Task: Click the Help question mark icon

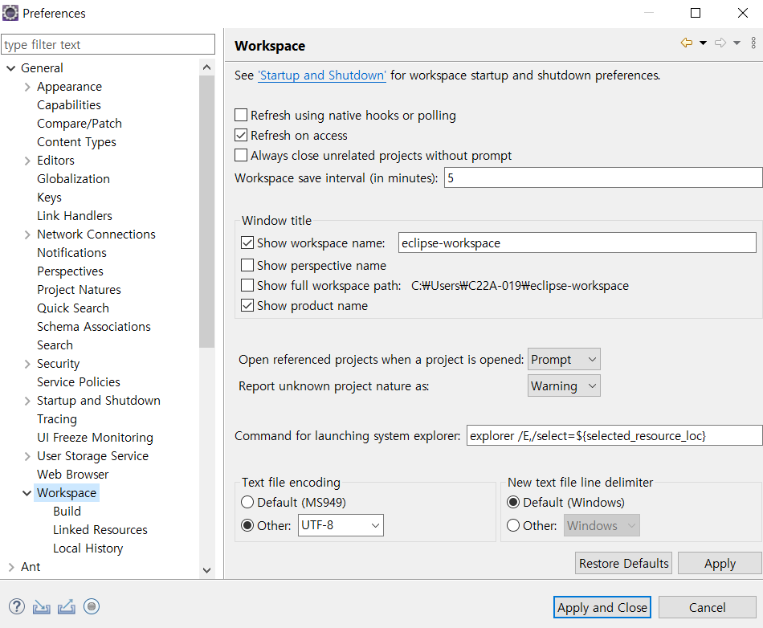Action: [17, 606]
